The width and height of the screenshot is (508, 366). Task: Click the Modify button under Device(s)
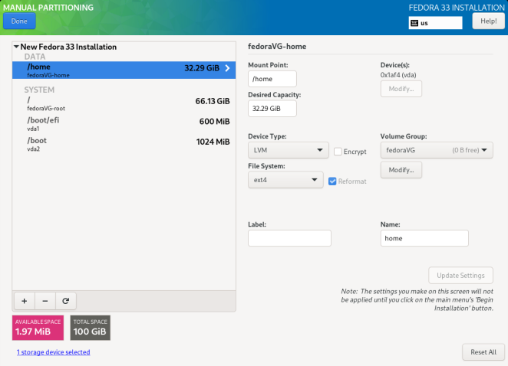(401, 89)
